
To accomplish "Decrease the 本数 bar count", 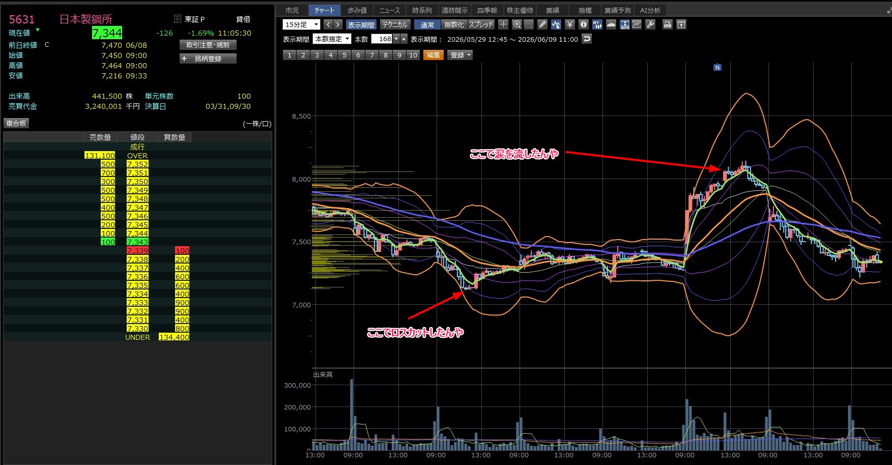I will click(396, 39).
